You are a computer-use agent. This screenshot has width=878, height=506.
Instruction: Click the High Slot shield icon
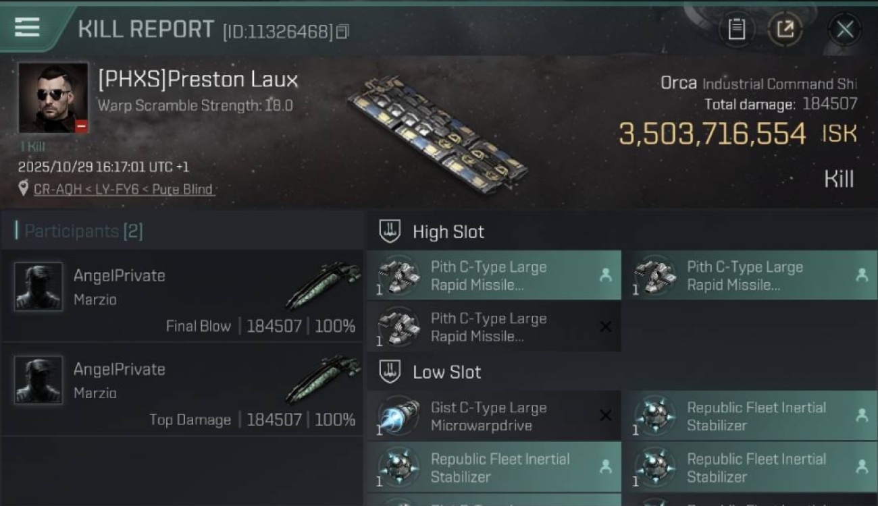pyautogui.click(x=390, y=231)
